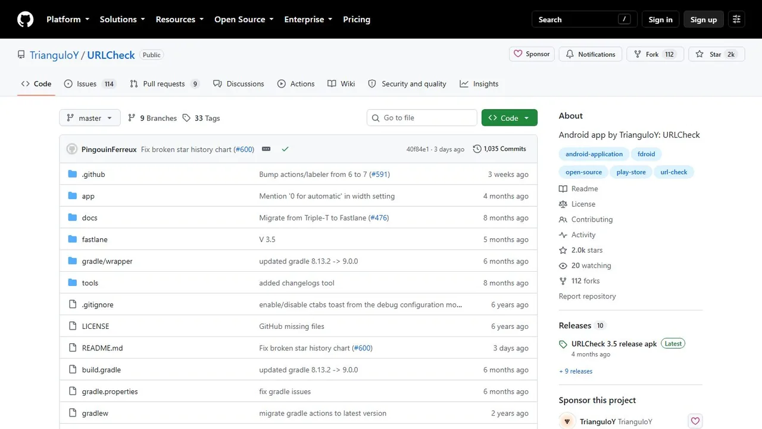
Task: Open the 1,035 Commits history
Action: [x=499, y=149]
